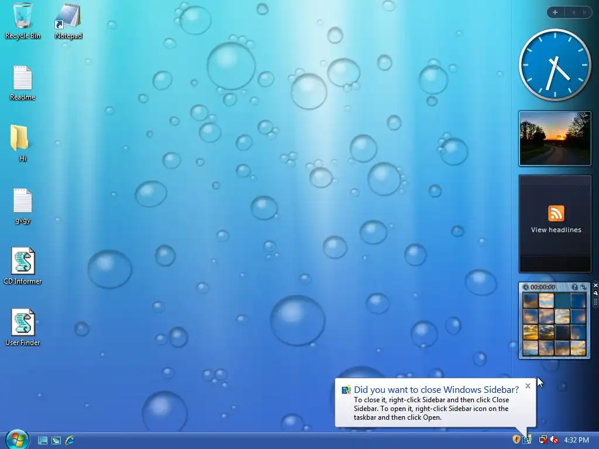
Task: Launch Internet Explorer from quick launch
Action: [x=70, y=440]
